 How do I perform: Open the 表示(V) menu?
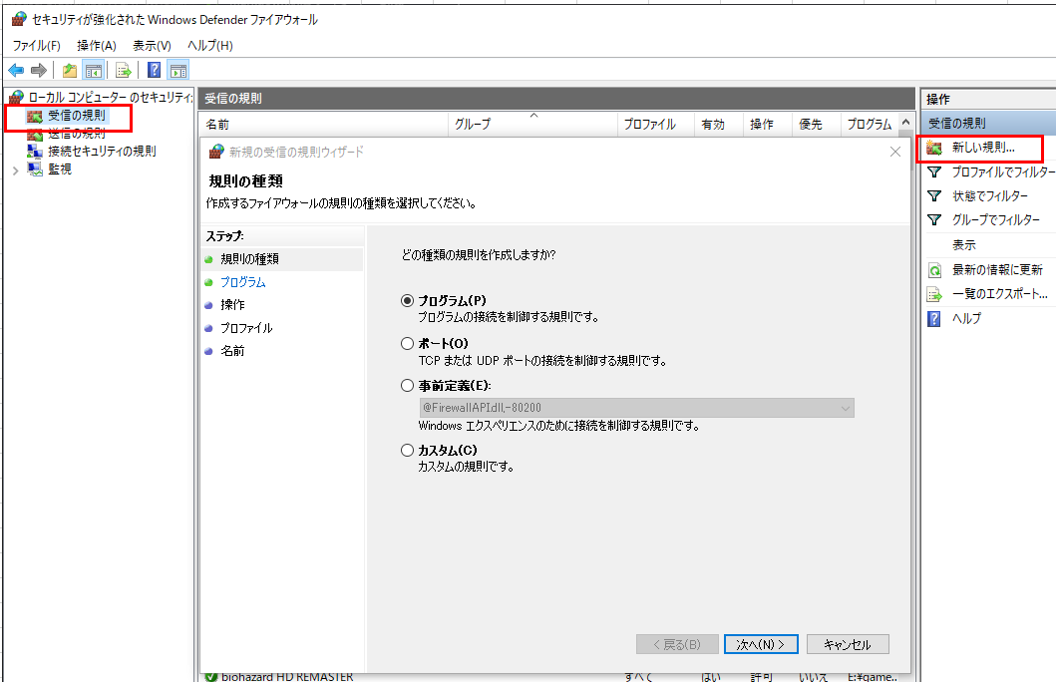tap(151, 45)
